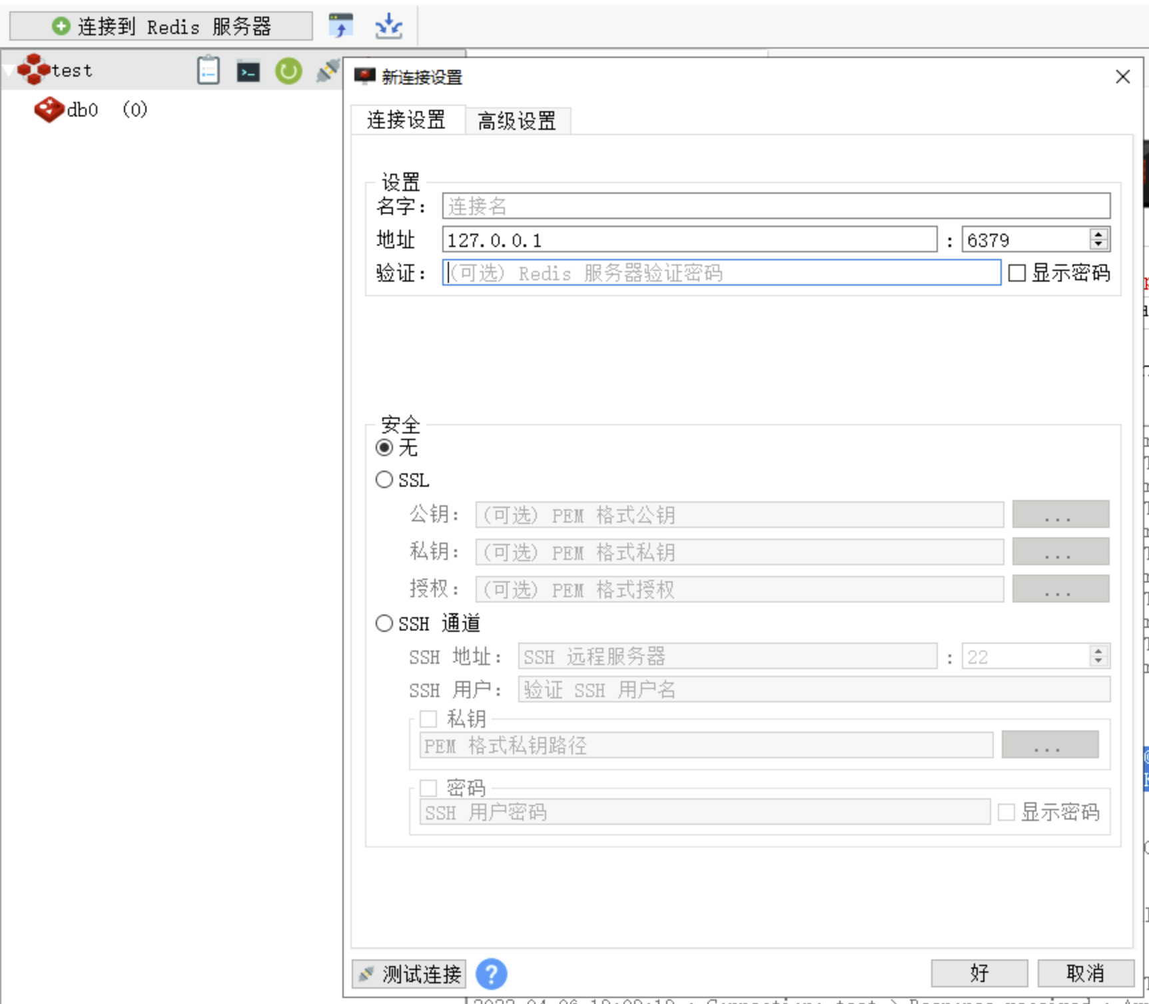Viewport: 1149px width, 1004px height.
Task: Click the 公钥 PEM path field
Action: tap(739, 515)
